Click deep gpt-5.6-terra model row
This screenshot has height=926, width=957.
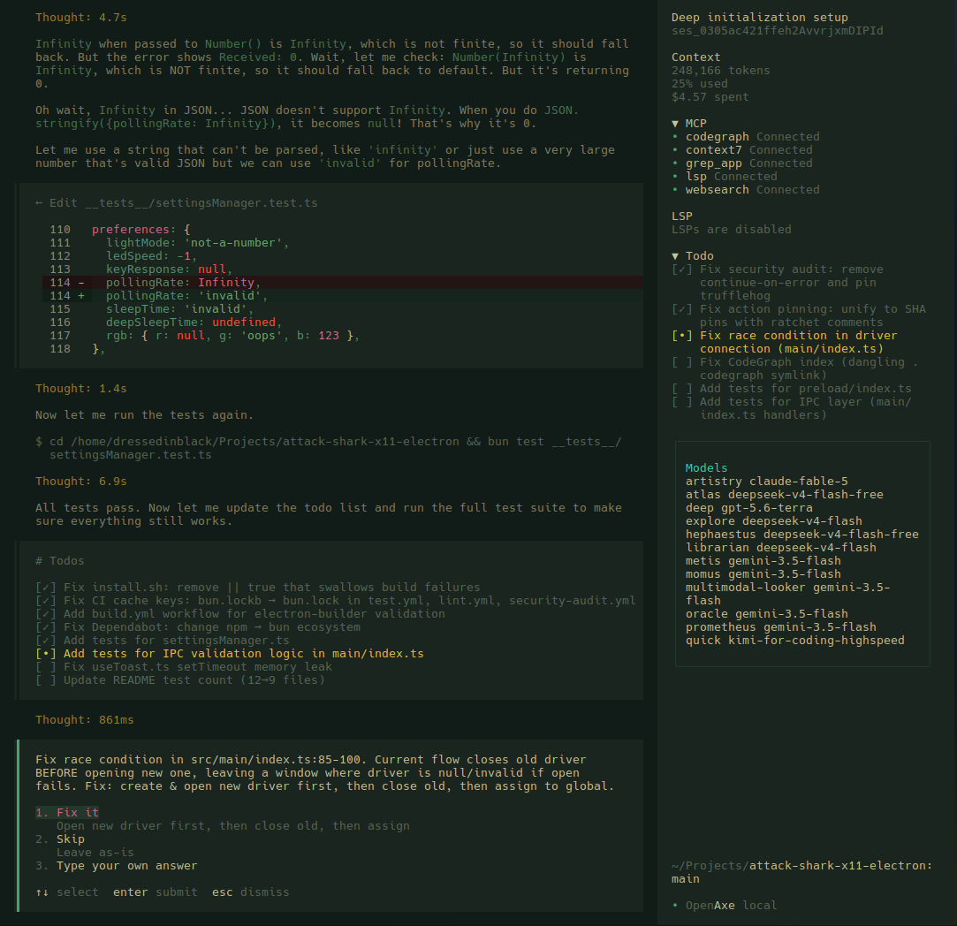[748, 508]
